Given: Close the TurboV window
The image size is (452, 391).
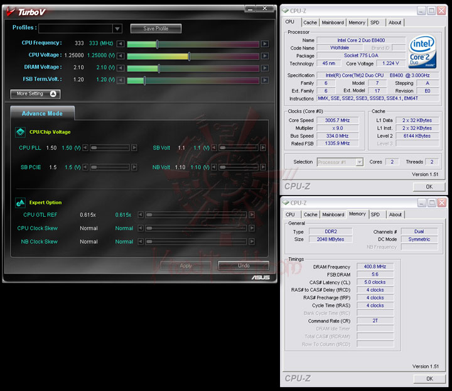Looking at the screenshot, I should pos(265,9).
